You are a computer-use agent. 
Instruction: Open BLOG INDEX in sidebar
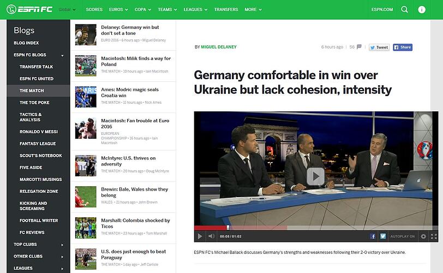click(x=26, y=43)
